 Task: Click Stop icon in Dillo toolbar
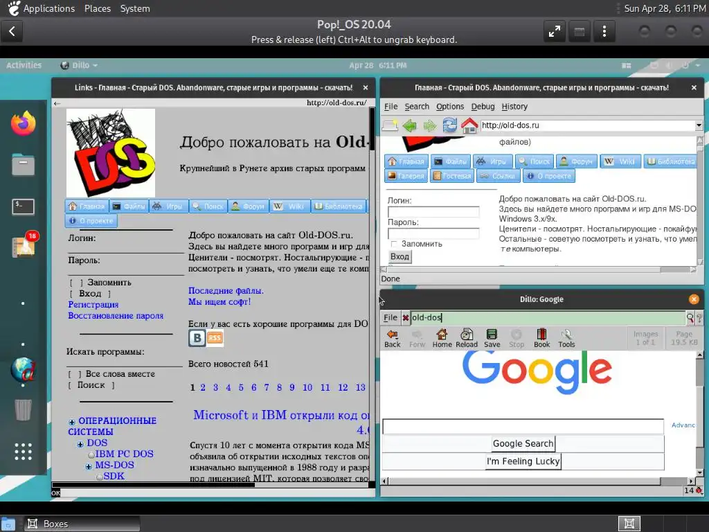(517, 338)
